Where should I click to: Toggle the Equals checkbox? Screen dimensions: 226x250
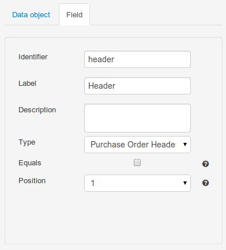click(x=137, y=162)
